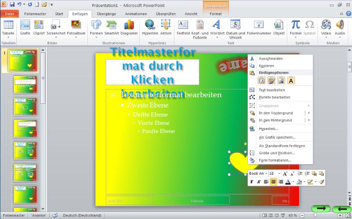Viewport: 352px width, 219px height.
Task: Click the green right-arrow button
Action: (321, 209)
